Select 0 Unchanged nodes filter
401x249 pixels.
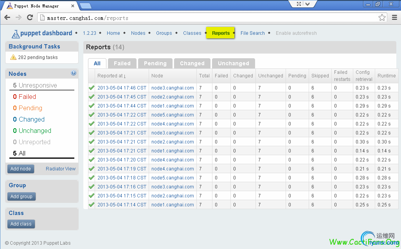click(32, 131)
